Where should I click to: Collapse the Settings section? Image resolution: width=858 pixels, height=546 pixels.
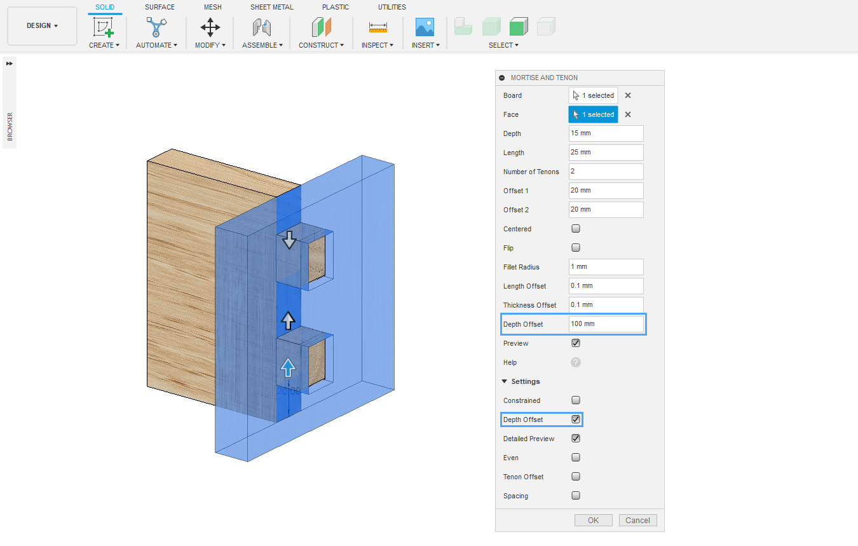click(x=505, y=381)
